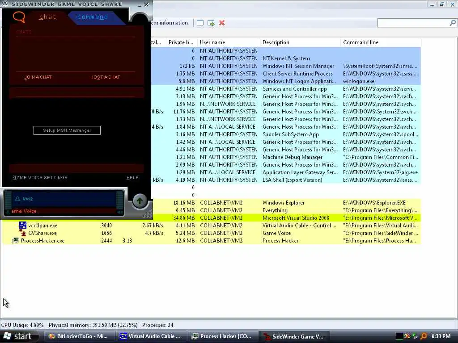
Task: Sort by the Private bytes column header
Action: [182, 42]
